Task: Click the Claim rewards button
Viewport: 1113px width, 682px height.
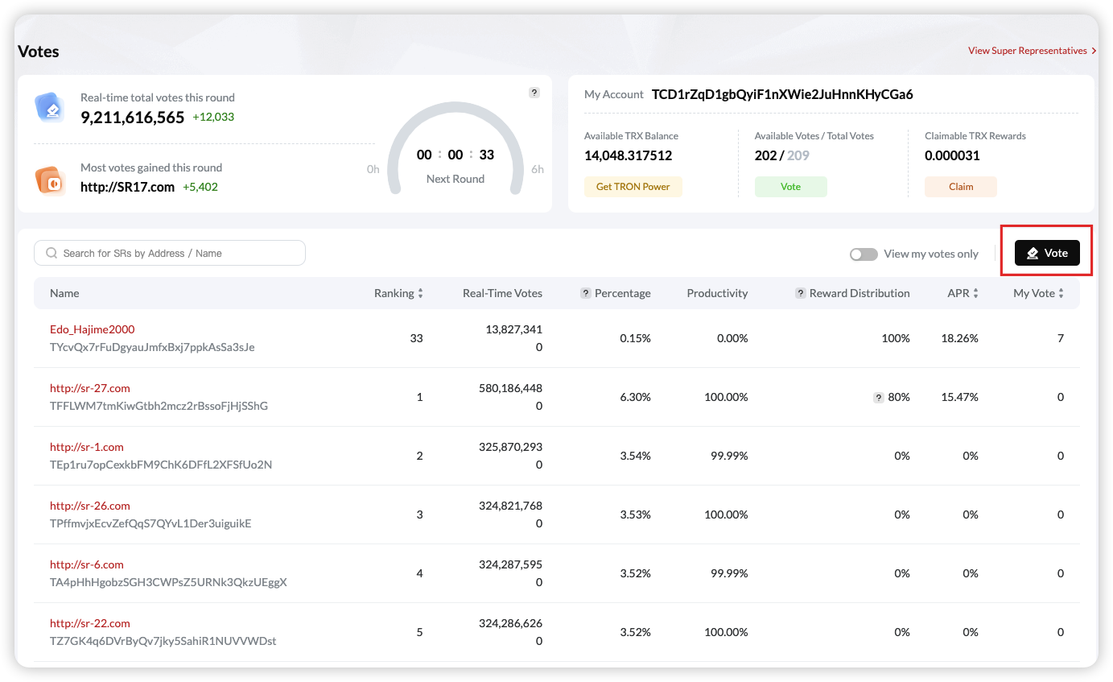Action: (x=961, y=187)
